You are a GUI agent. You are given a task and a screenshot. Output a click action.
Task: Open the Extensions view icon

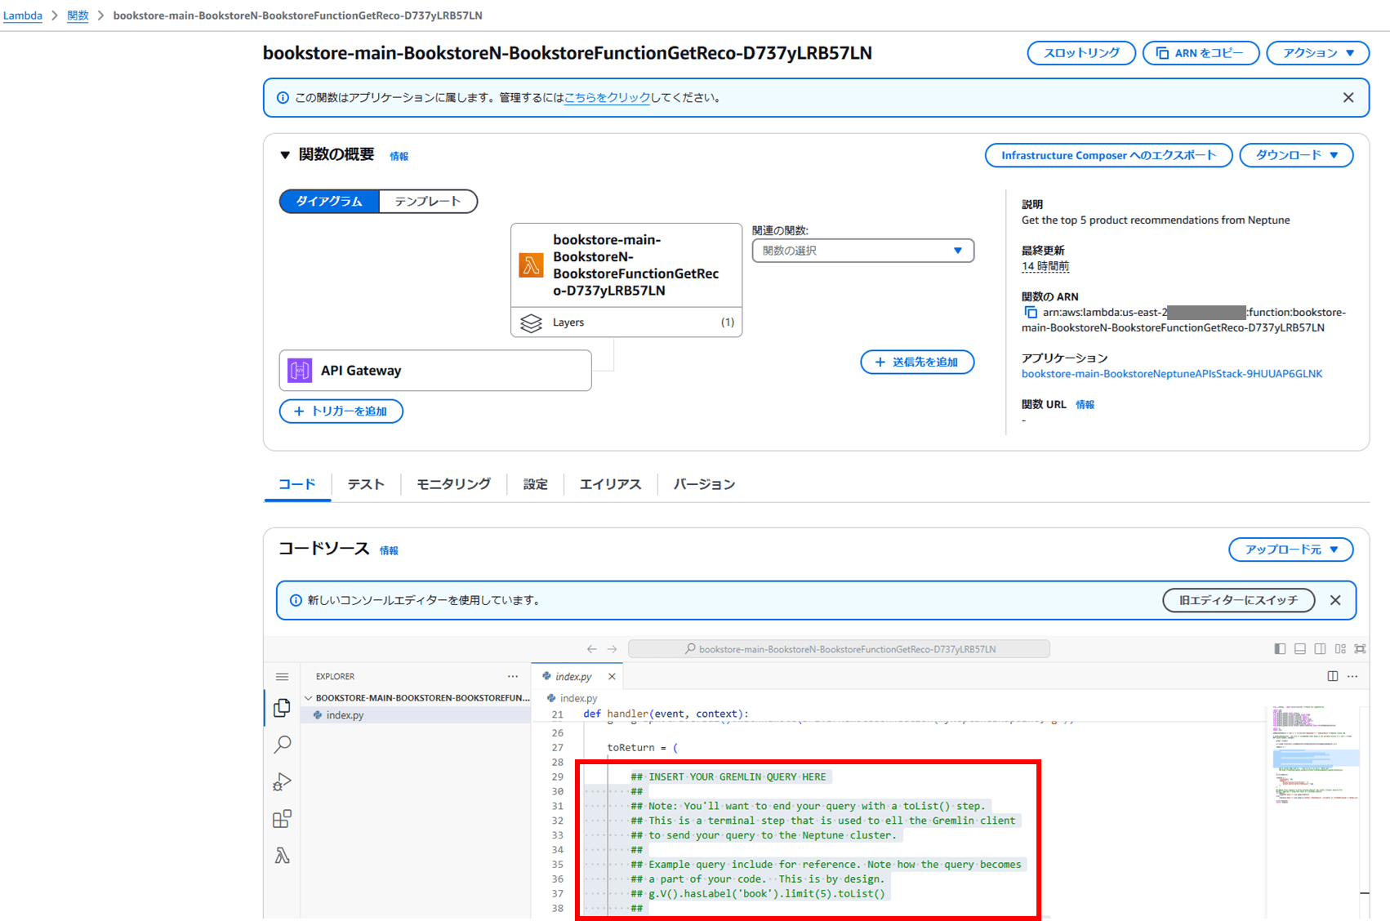point(282,819)
